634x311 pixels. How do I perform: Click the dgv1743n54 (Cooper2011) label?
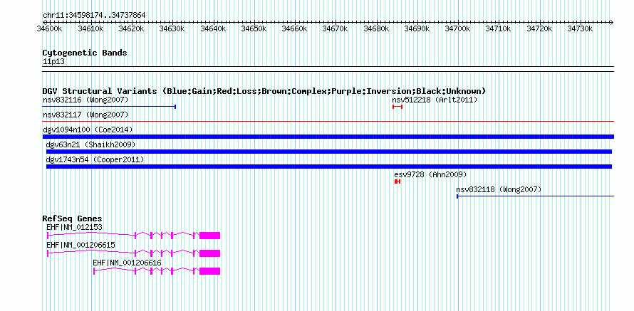click(x=95, y=159)
